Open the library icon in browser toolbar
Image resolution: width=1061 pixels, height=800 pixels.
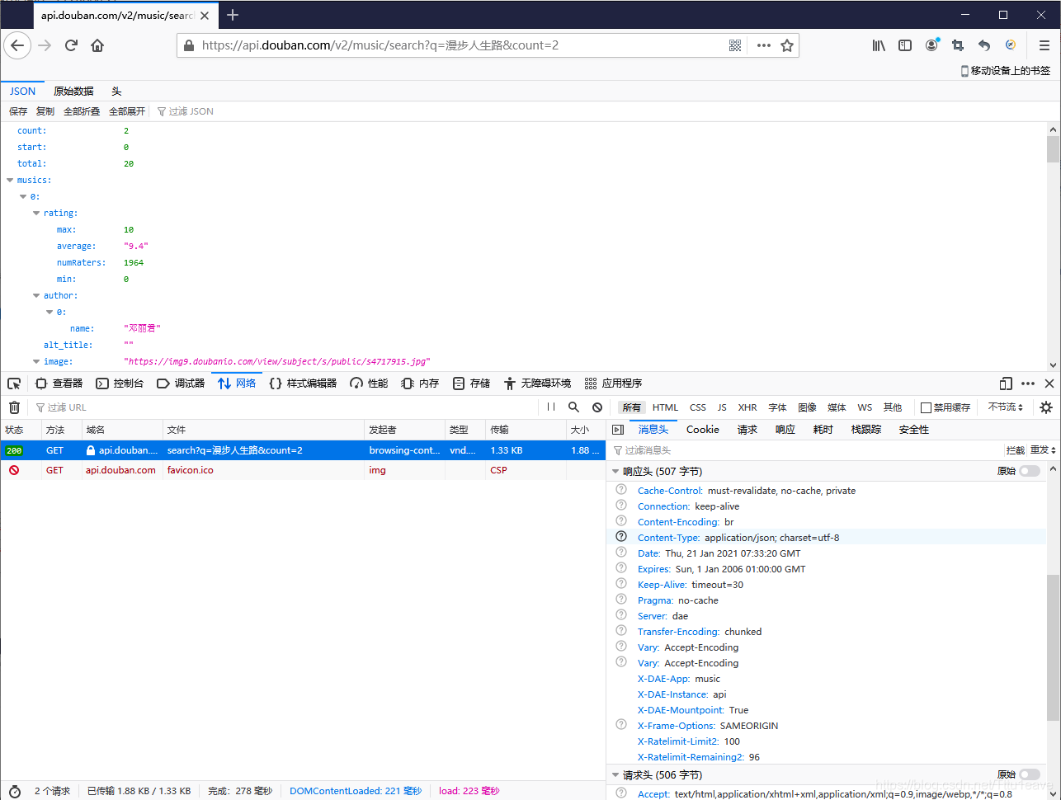(x=879, y=45)
